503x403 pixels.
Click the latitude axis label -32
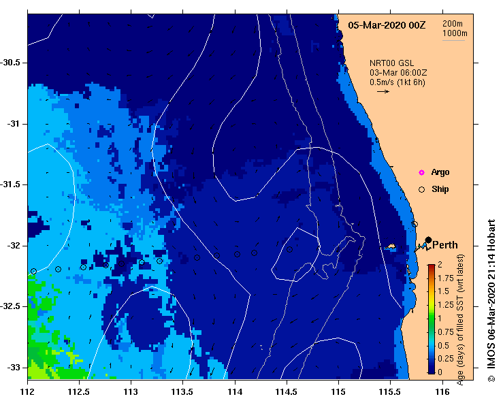tap(13, 246)
